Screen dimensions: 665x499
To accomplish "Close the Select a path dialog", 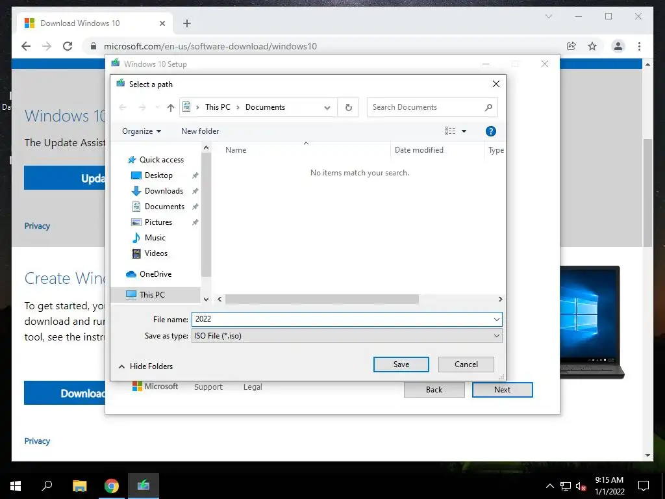I will pos(496,84).
